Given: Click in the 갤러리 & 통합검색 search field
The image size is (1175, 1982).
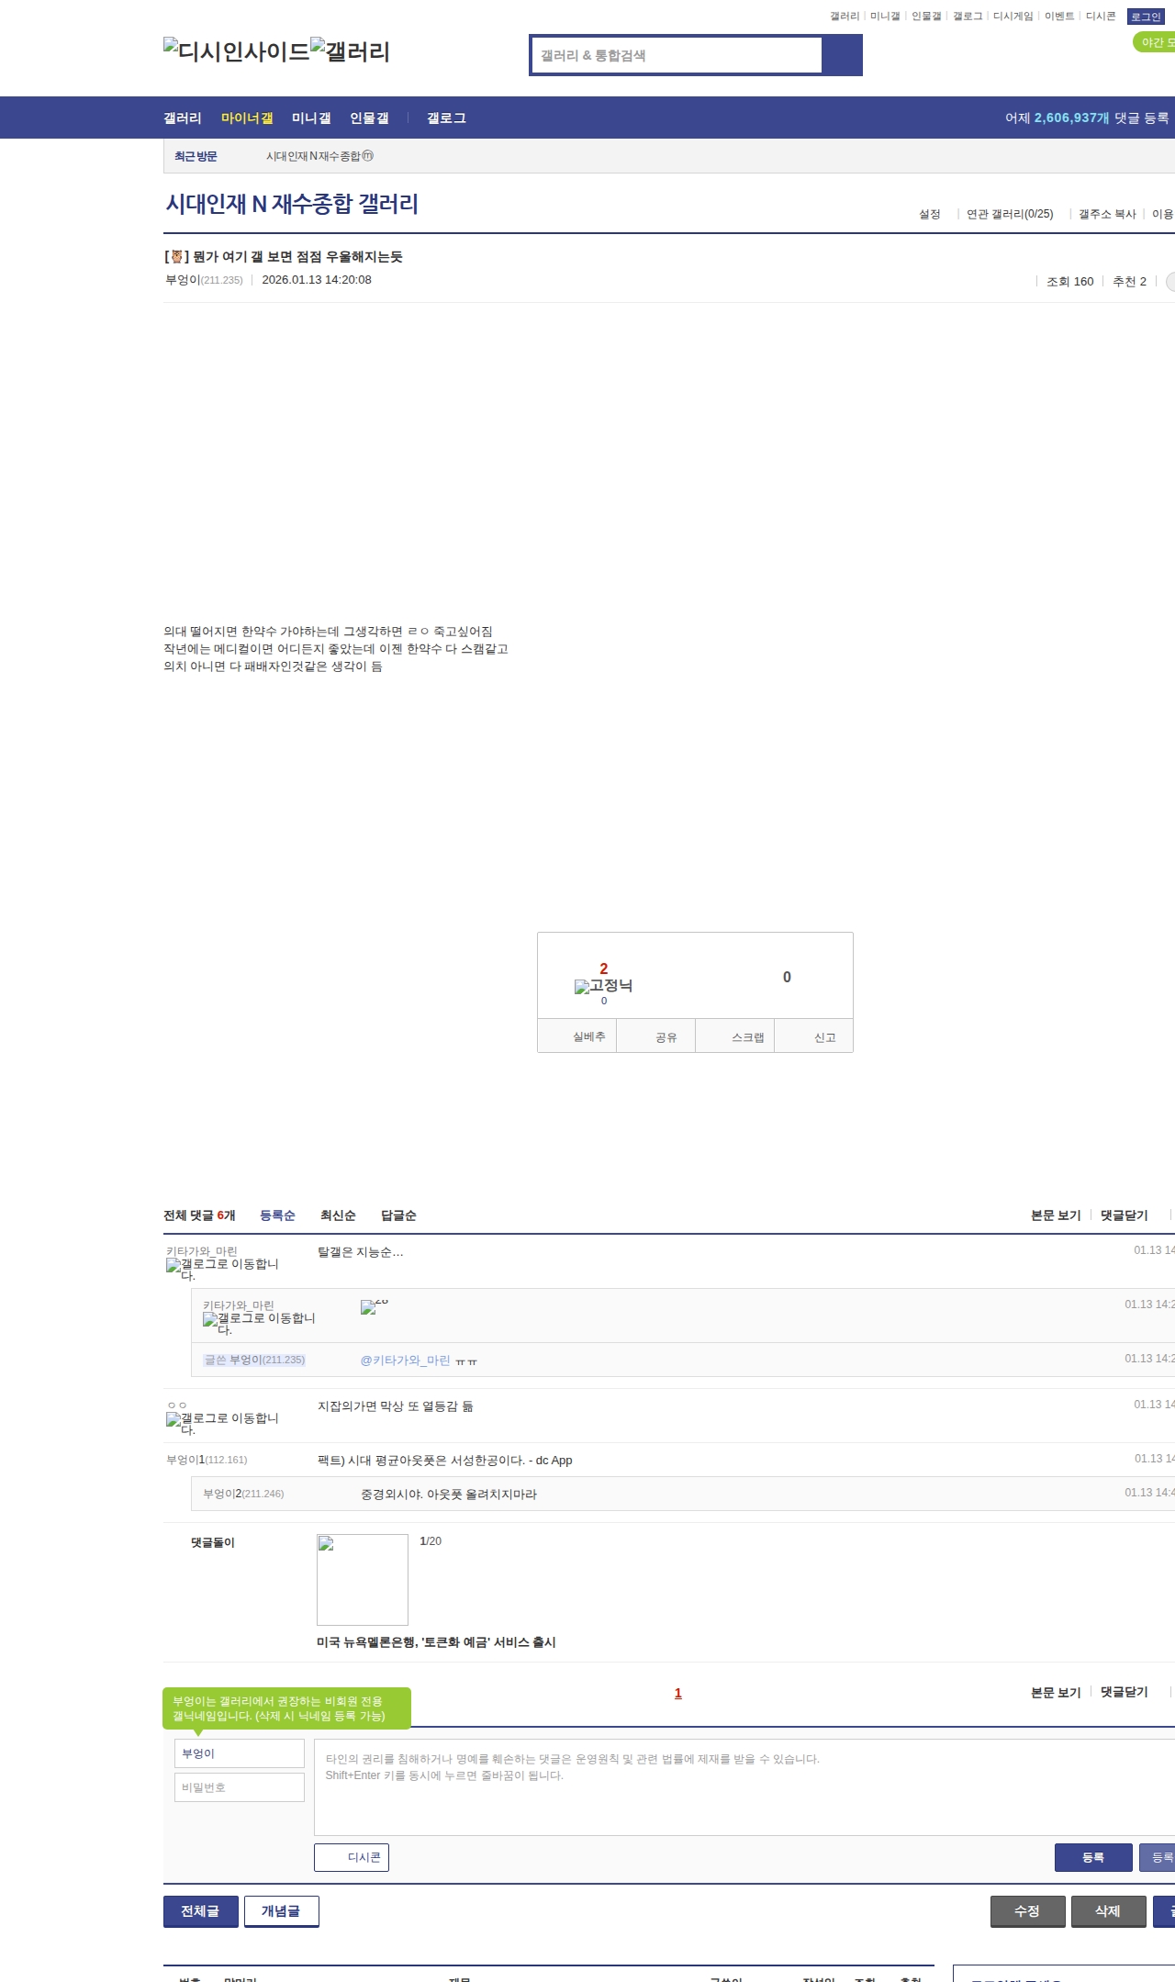Looking at the screenshot, I should point(677,55).
